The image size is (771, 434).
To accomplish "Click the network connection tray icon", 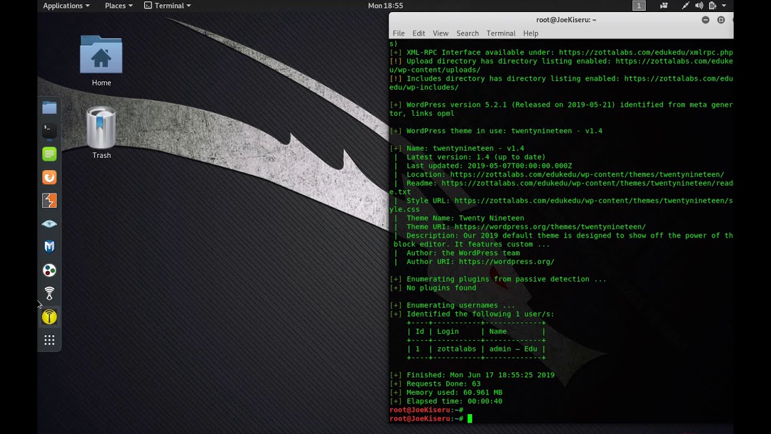I will pyautogui.click(x=685, y=5).
